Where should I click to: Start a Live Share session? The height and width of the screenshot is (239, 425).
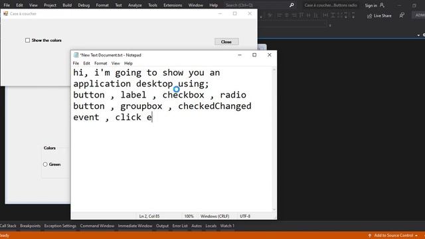[x=379, y=16]
